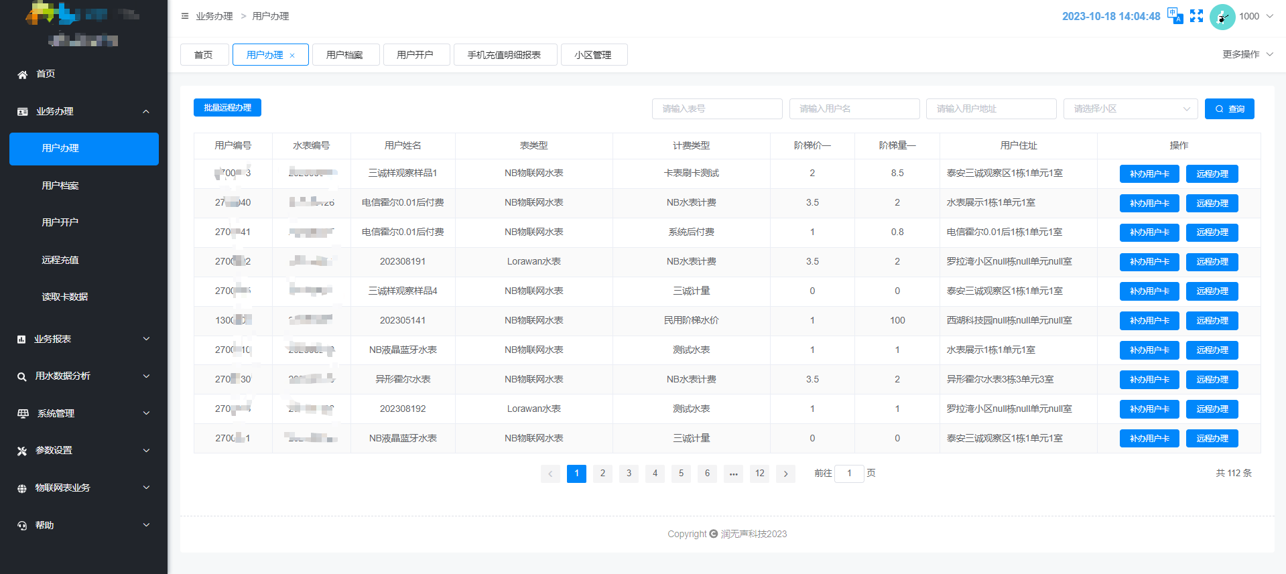Click the 计费类型 column header
Viewport: 1286px width, 574px height.
(x=692, y=145)
